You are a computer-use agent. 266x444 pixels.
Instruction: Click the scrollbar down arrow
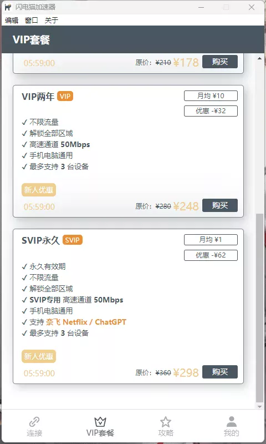(259, 407)
